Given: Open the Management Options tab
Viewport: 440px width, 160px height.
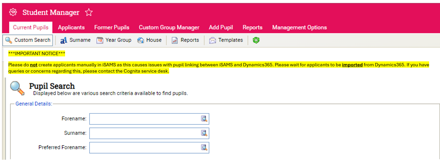Looking at the screenshot, I should point(299,27).
